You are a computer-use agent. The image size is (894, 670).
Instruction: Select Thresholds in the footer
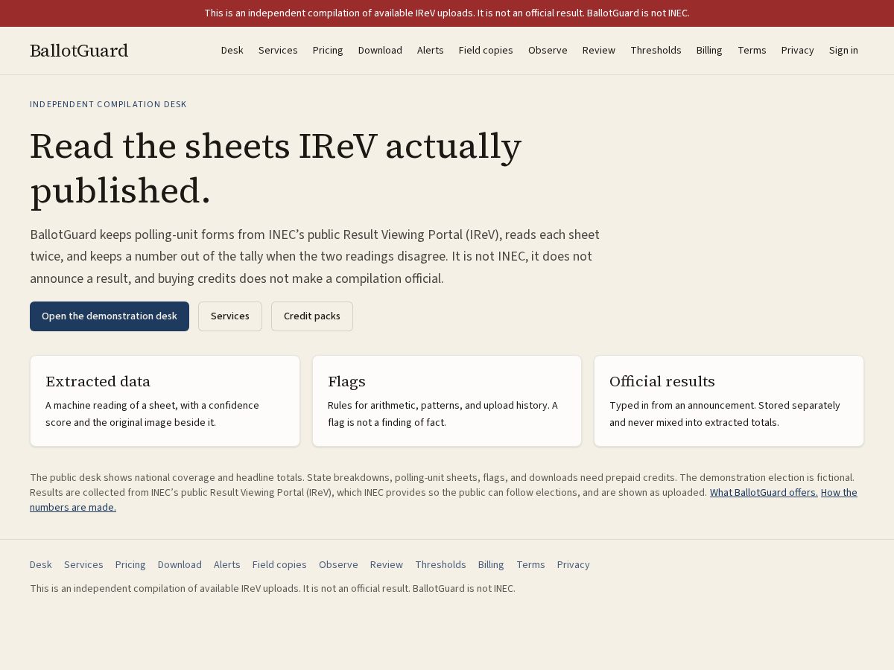point(440,564)
